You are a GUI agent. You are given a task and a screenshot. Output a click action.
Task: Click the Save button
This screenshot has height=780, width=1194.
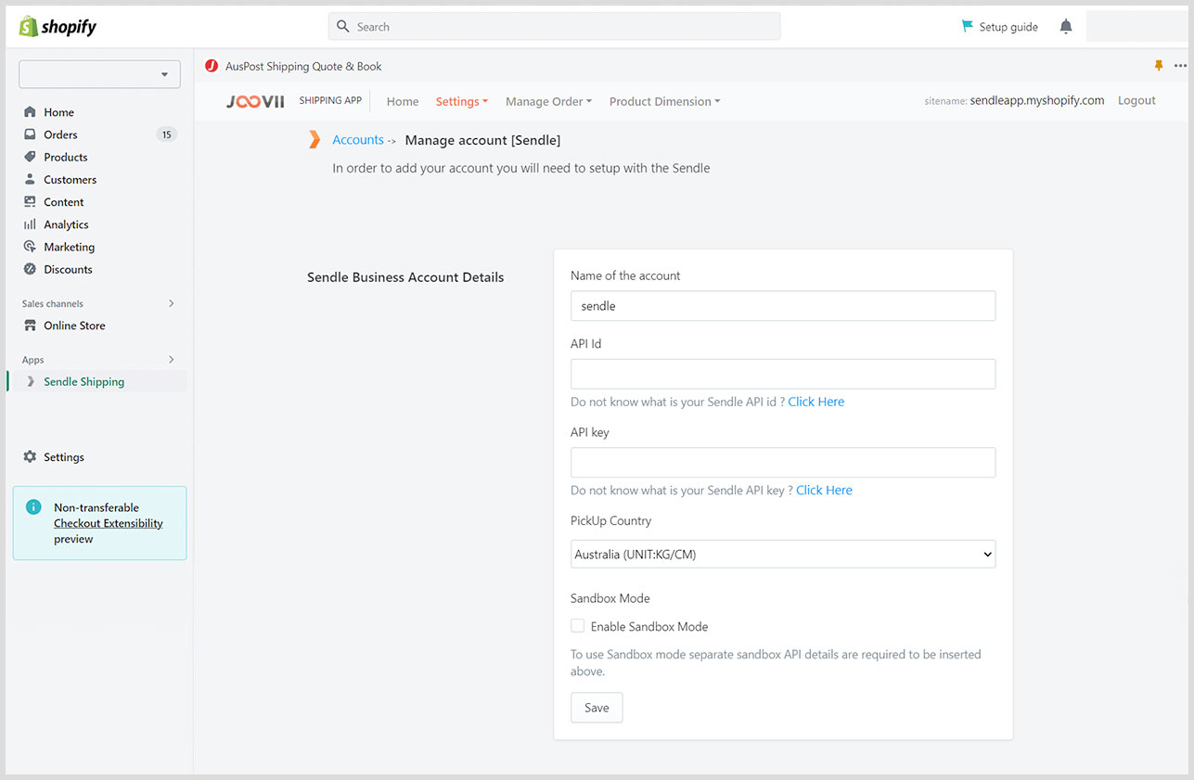597,708
